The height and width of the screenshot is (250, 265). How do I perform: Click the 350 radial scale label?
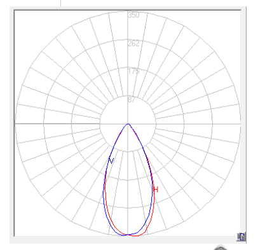(x=133, y=15)
